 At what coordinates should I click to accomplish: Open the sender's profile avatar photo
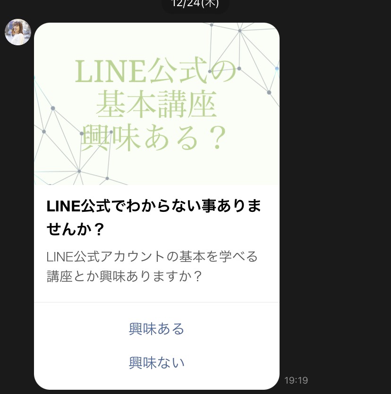(x=18, y=32)
